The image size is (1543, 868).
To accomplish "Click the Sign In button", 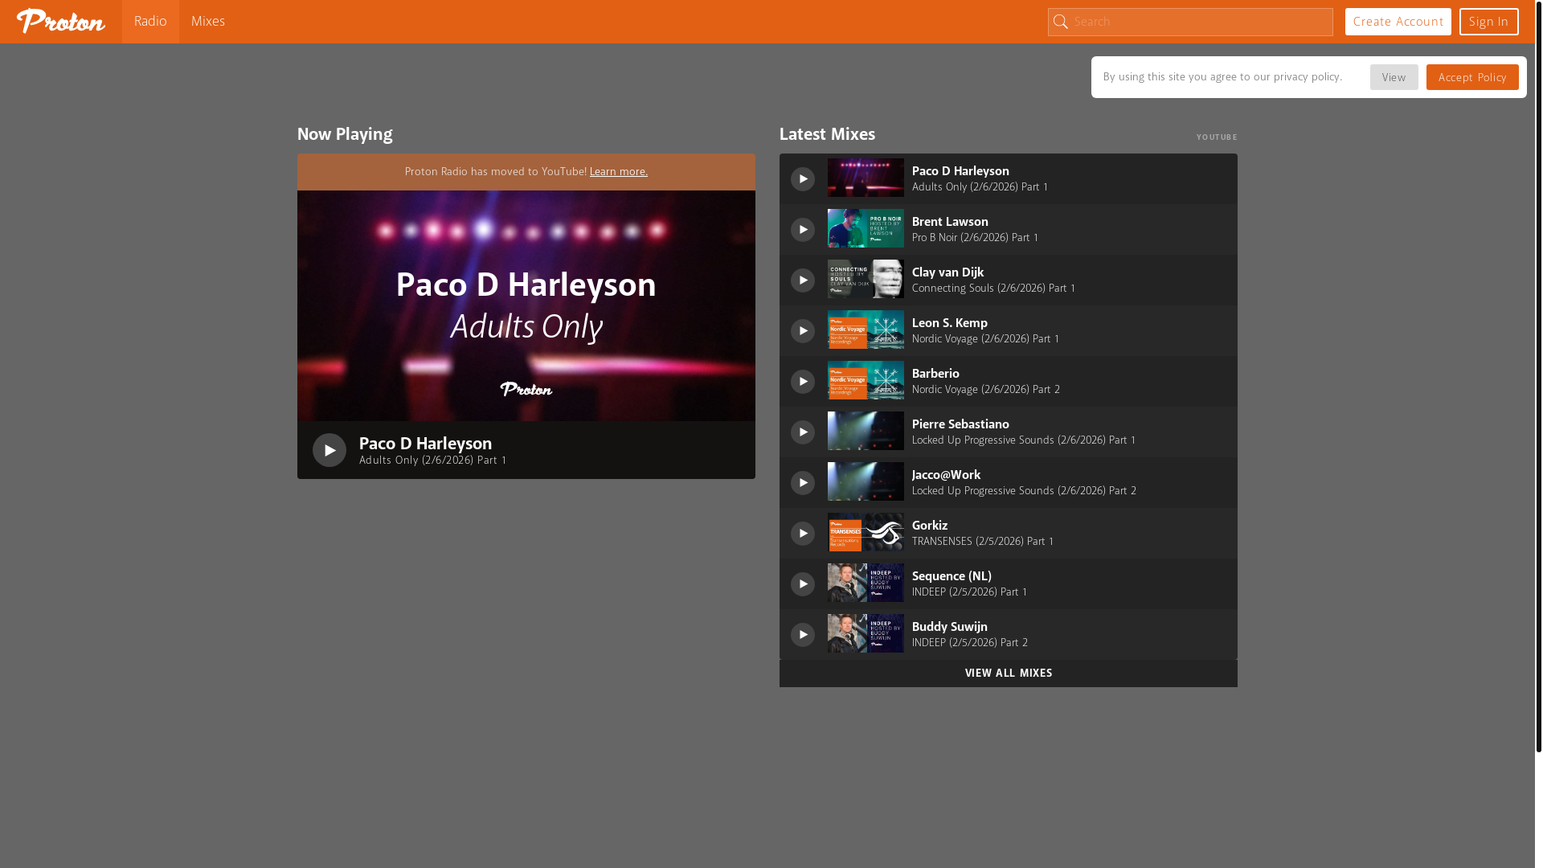I will [x=1489, y=22].
